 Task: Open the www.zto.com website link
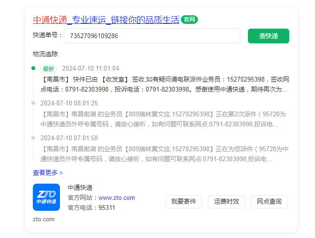point(117,198)
